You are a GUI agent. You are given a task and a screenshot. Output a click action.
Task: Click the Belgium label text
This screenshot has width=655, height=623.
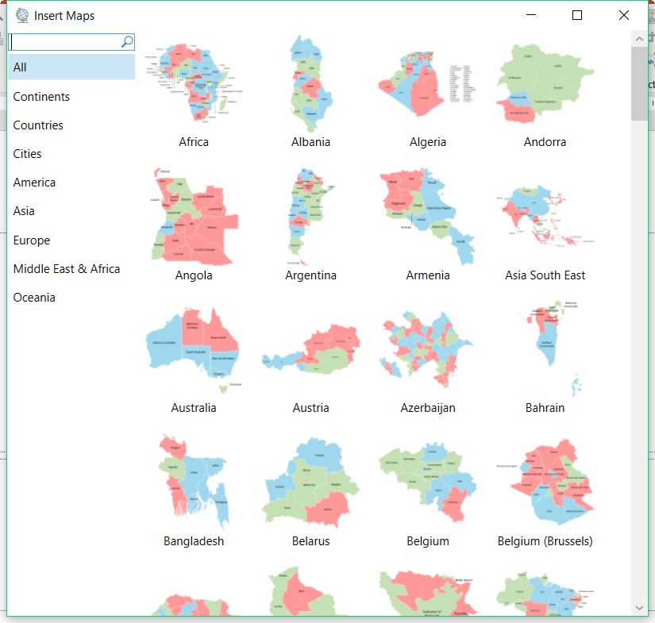click(428, 541)
